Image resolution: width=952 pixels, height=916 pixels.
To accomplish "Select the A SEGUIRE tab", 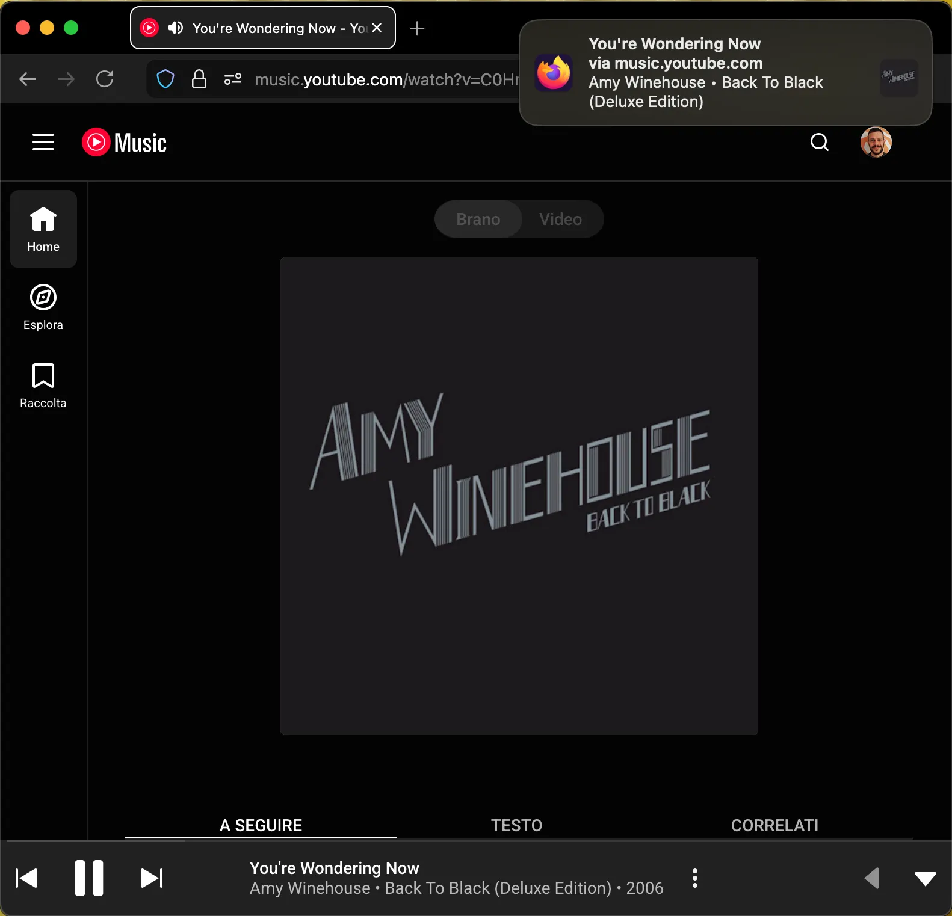I will coord(261,825).
